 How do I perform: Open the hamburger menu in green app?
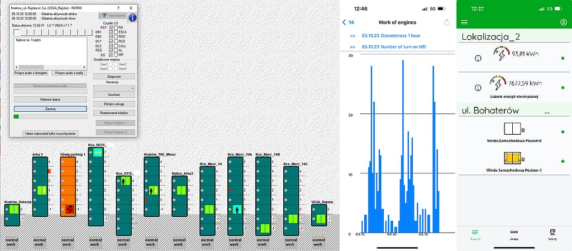tap(464, 22)
